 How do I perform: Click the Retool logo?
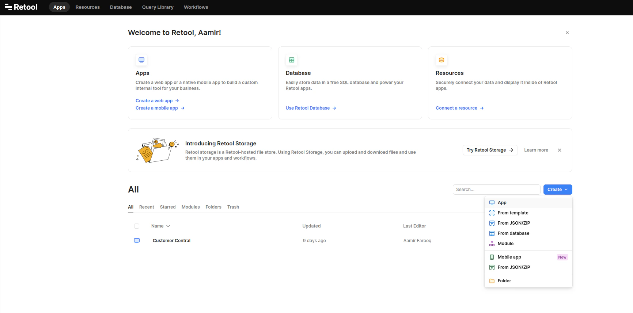21,7
